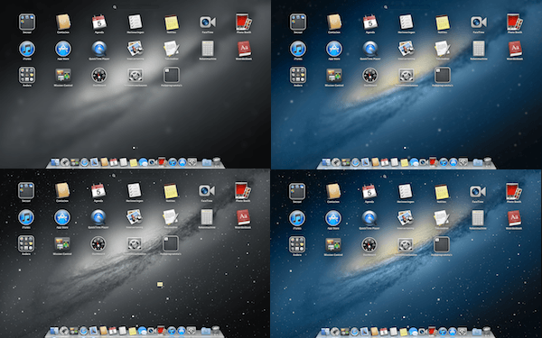Open Agenda in the bottom-left starry grayscale Launchpad
The height and width of the screenshot is (338, 542).
pos(98,191)
